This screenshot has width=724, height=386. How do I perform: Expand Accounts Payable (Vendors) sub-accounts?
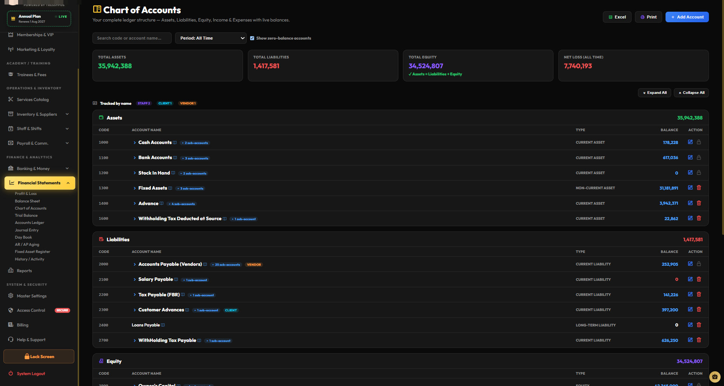coord(135,264)
